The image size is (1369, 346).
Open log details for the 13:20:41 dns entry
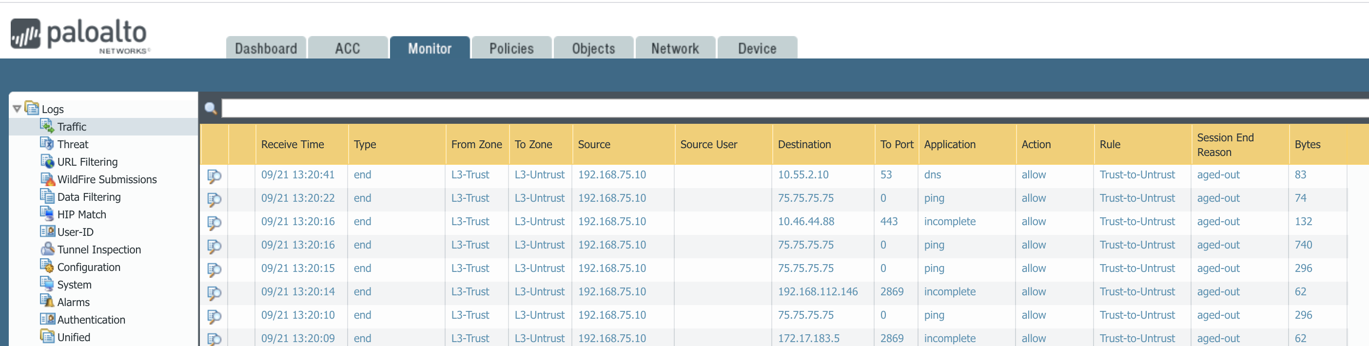[x=214, y=176]
